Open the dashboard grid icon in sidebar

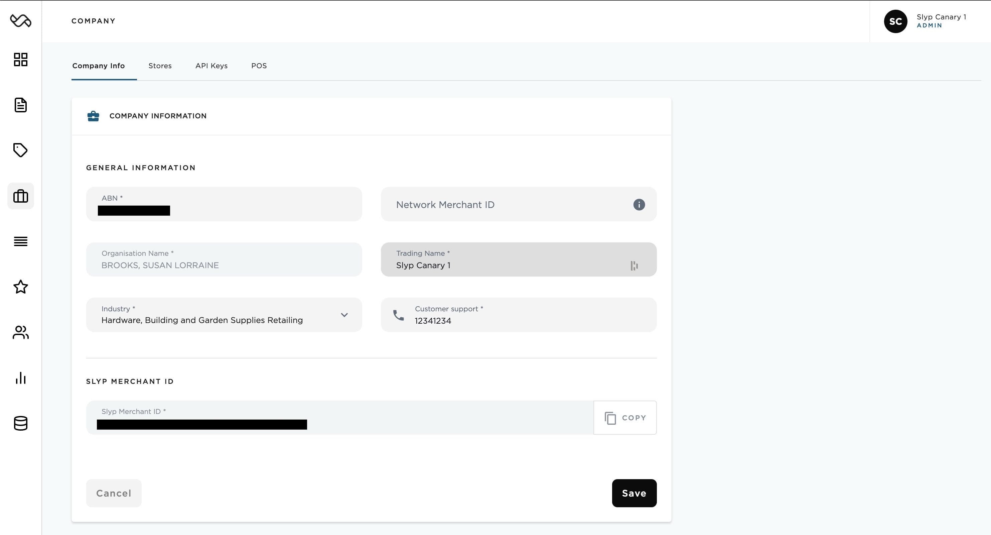[21, 60]
